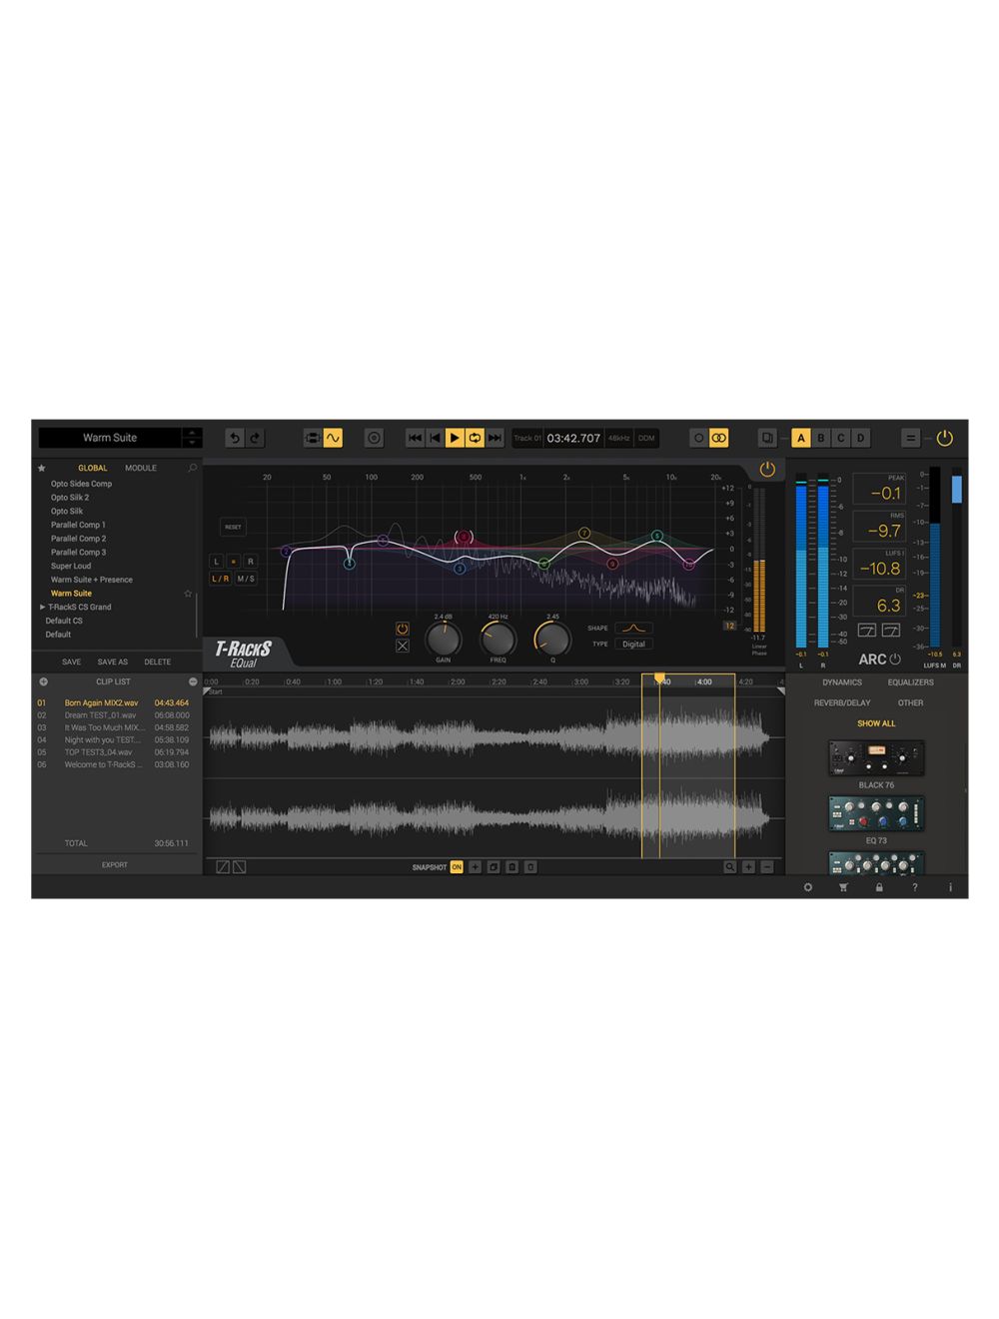Click the Undo arrow icon
Screen dimensions: 999x1319
coord(233,438)
